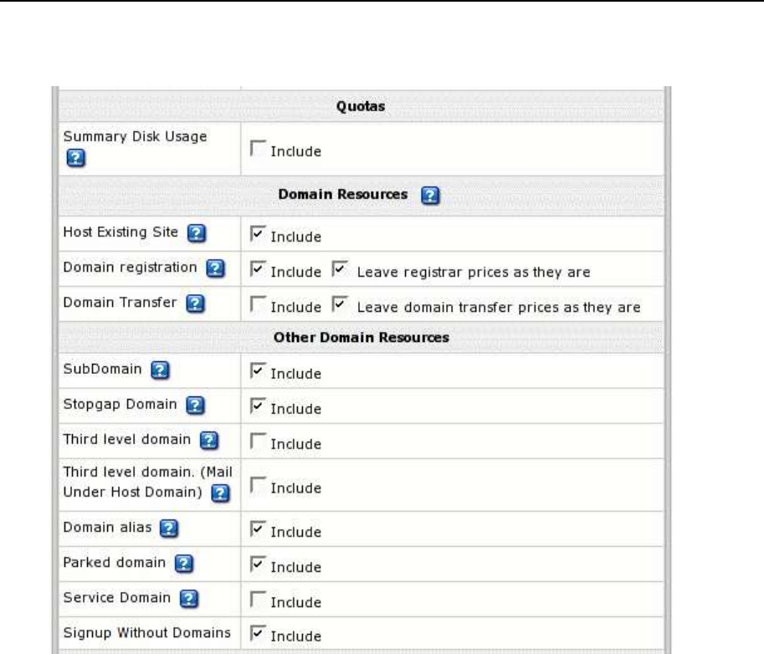Open help for Summary Disk Usage

tap(75, 158)
